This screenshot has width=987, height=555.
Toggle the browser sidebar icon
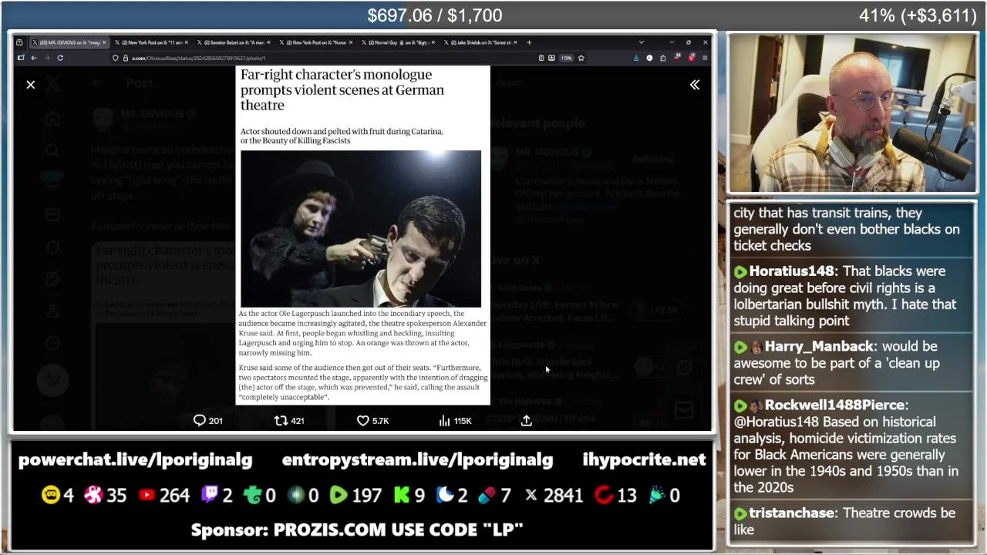click(x=21, y=58)
